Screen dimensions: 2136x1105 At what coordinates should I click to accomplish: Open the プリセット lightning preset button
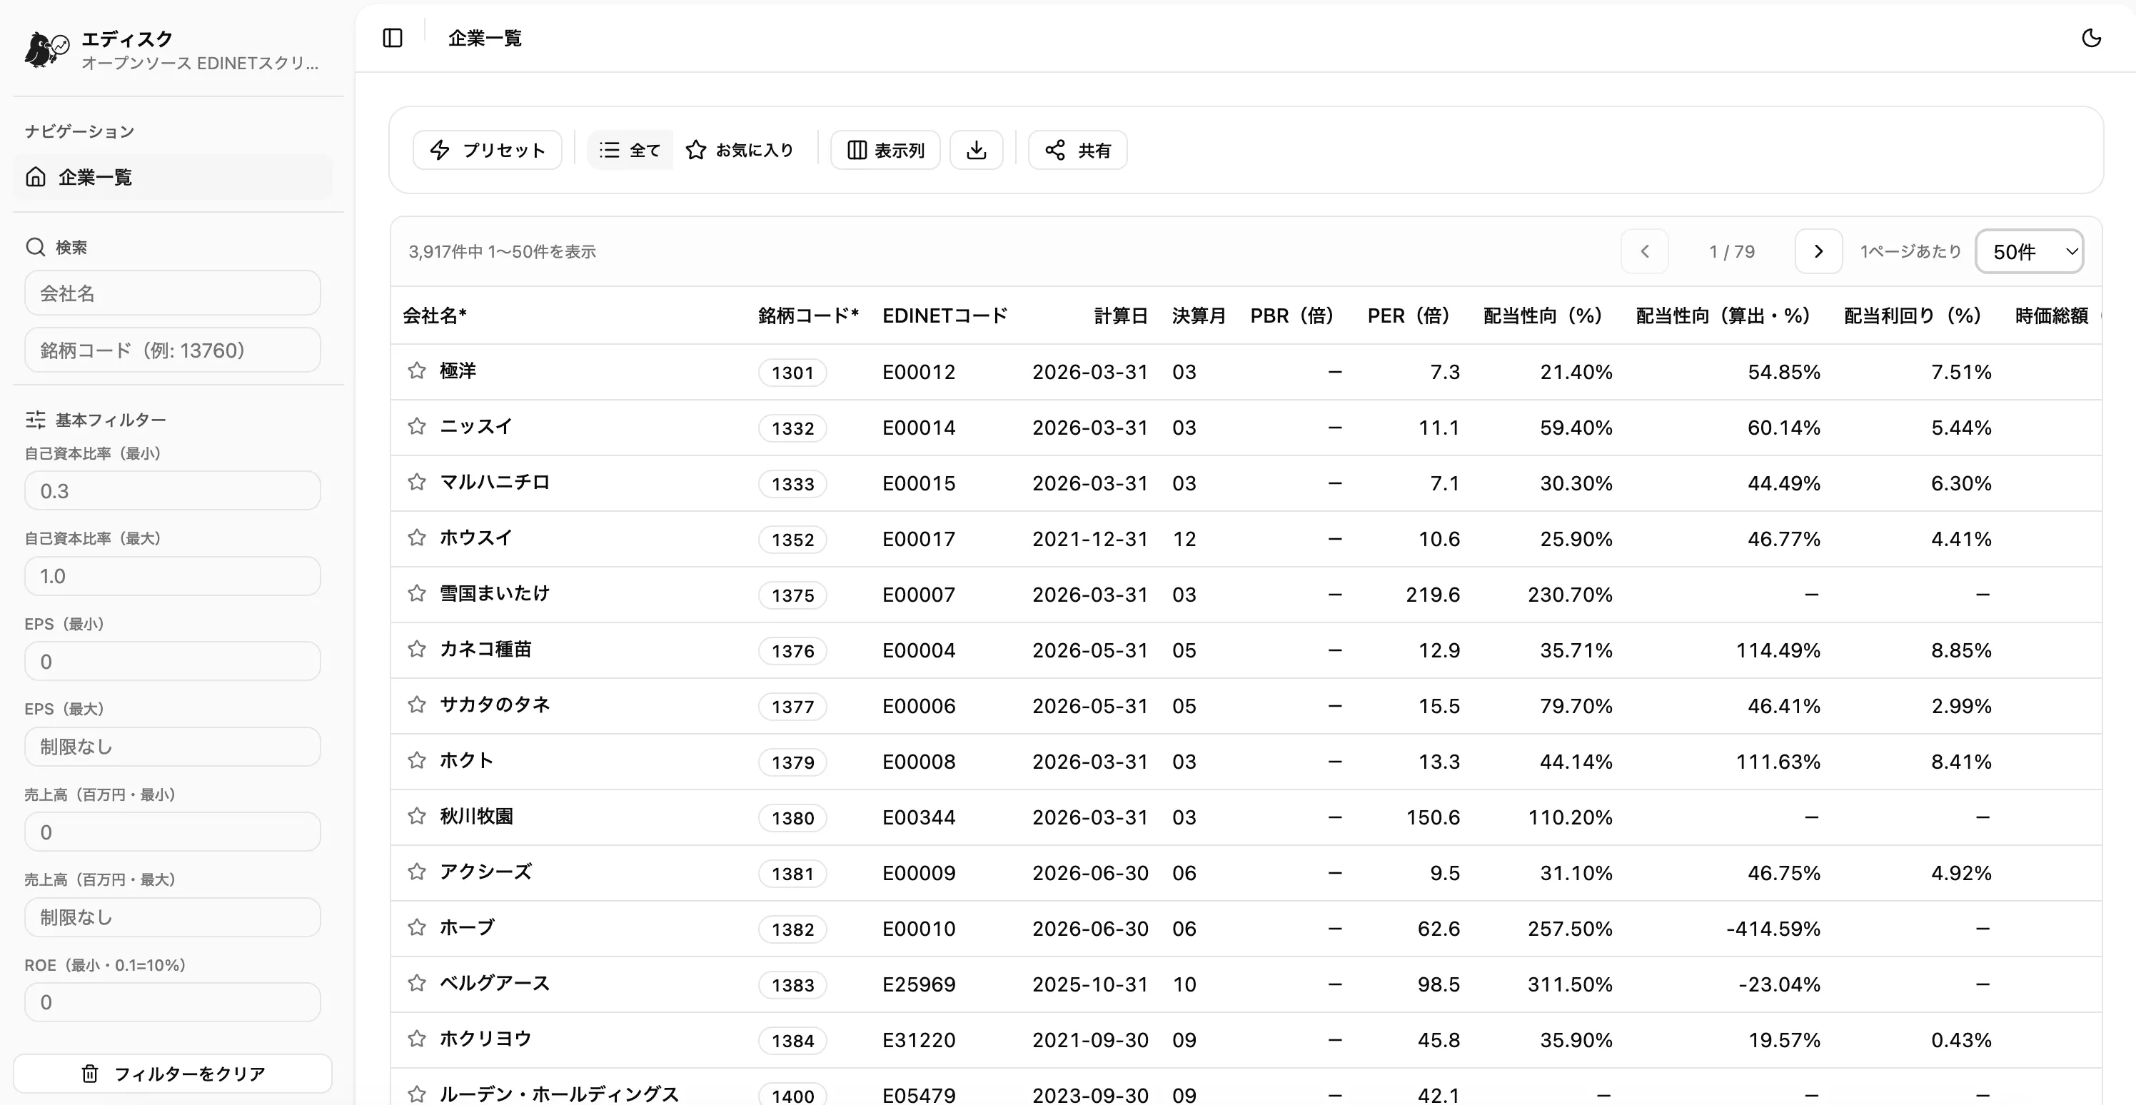pyautogui.click(x=488, y=150)
